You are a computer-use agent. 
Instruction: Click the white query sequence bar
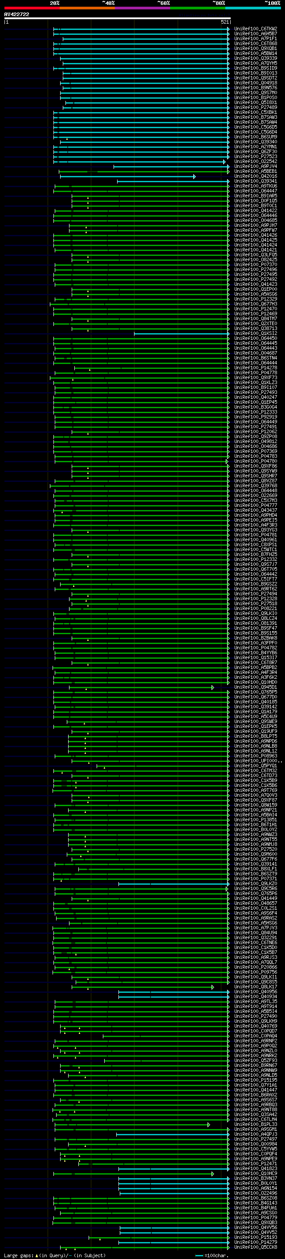coord(118,18)
